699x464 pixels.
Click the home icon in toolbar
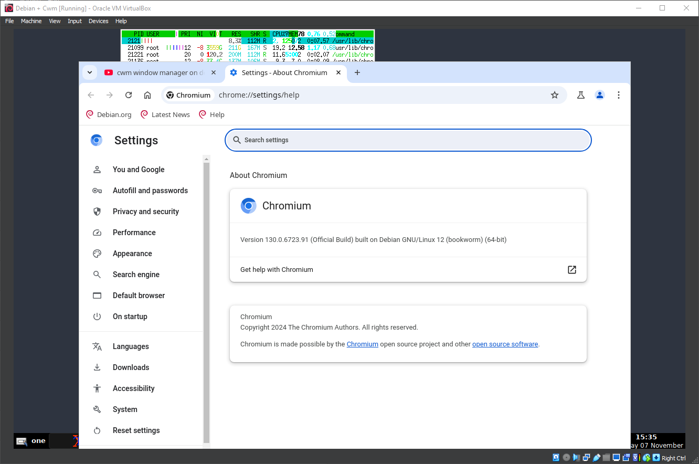click(x=147, y=95)
